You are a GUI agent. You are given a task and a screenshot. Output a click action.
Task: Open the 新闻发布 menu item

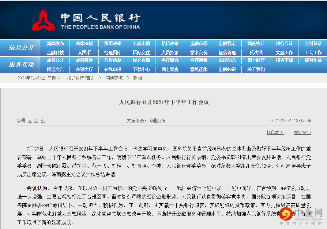tap(55, 44)
